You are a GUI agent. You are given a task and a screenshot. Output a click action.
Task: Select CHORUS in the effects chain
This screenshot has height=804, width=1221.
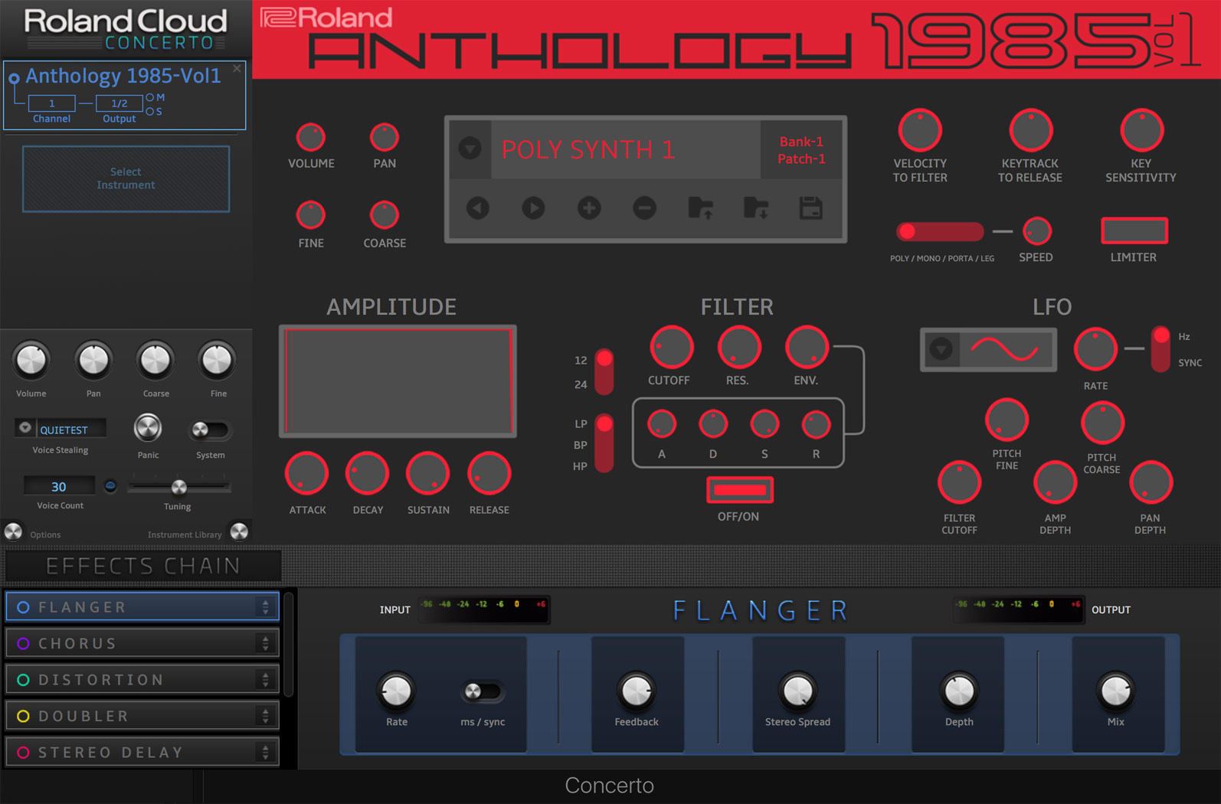click(142, 643)
